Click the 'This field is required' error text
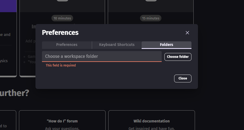The width and height of the screenshot is (244, 130). click(x=61, y=65)
